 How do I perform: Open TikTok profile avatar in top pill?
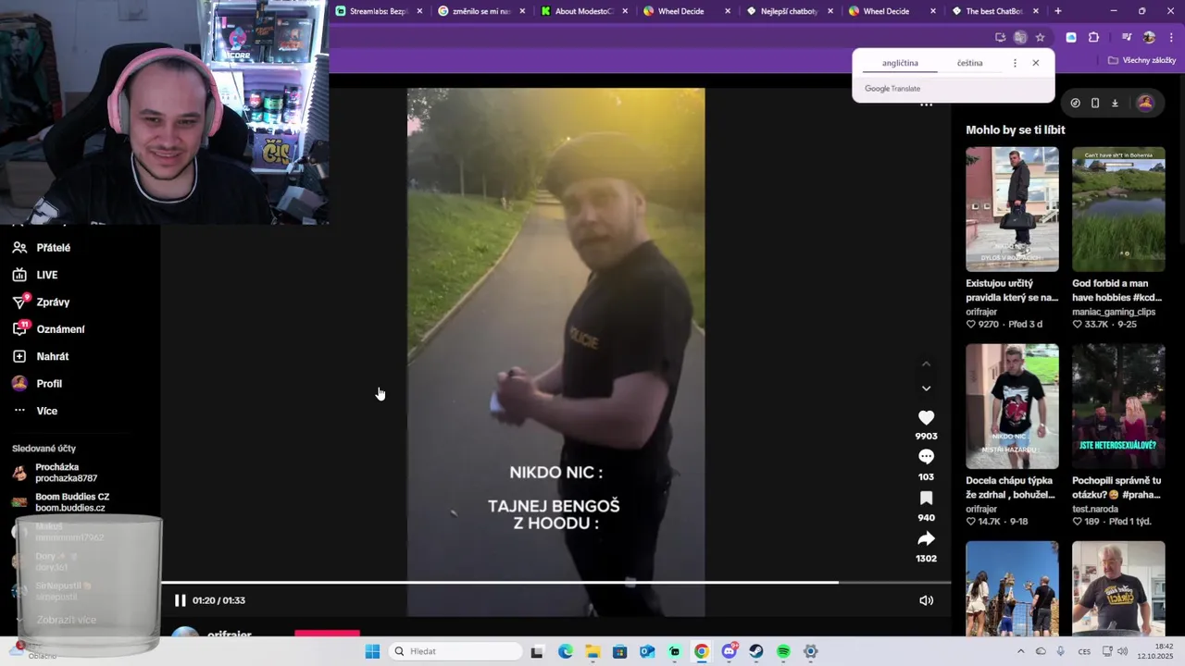(1145, 103)
